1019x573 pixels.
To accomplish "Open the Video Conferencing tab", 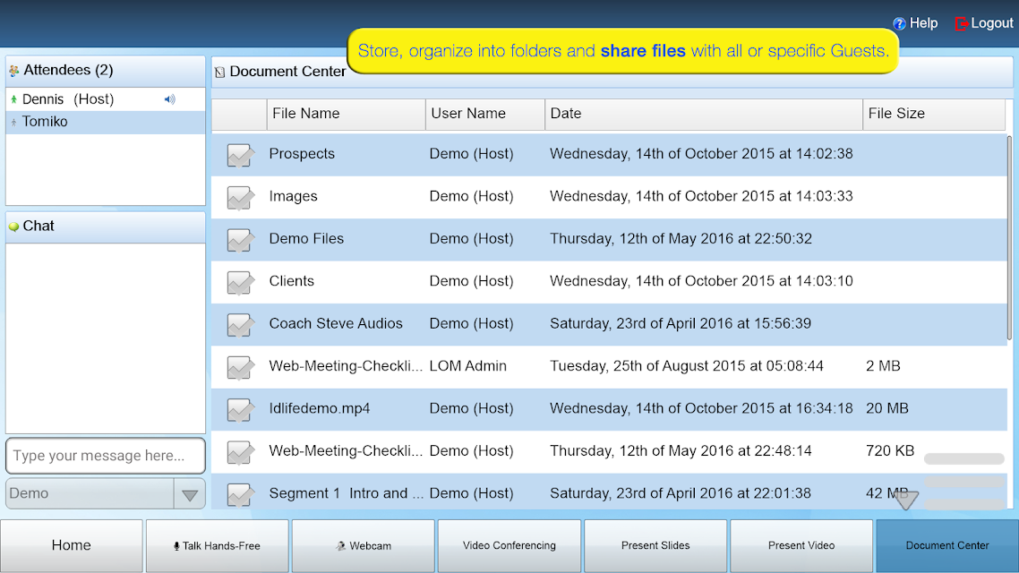I will [x=509, y=546].
